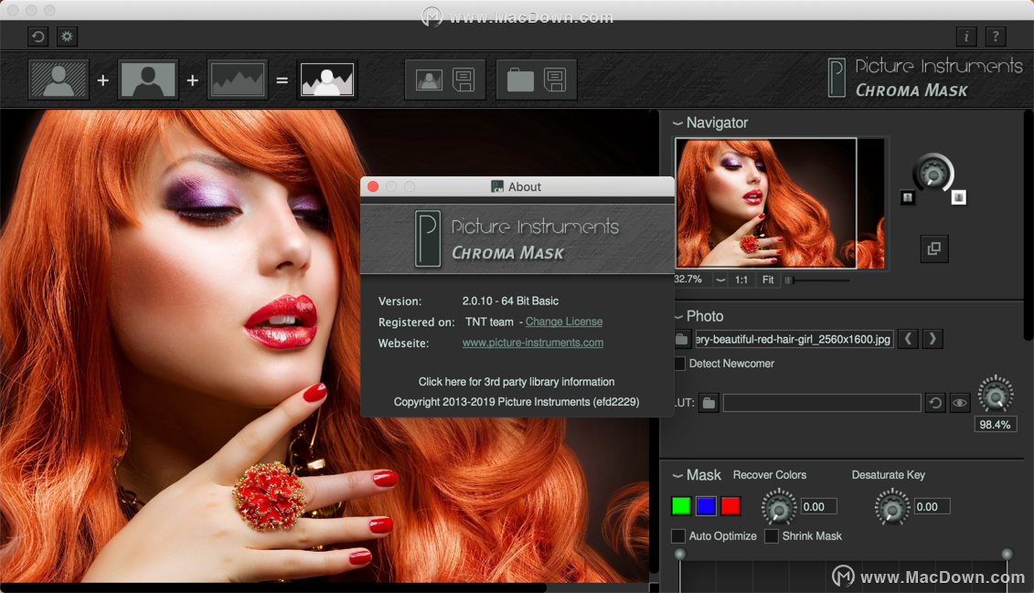Click the small dark square icon left of rotation knob
This screenshot has height=593, width=1034.
pos(908,197)
